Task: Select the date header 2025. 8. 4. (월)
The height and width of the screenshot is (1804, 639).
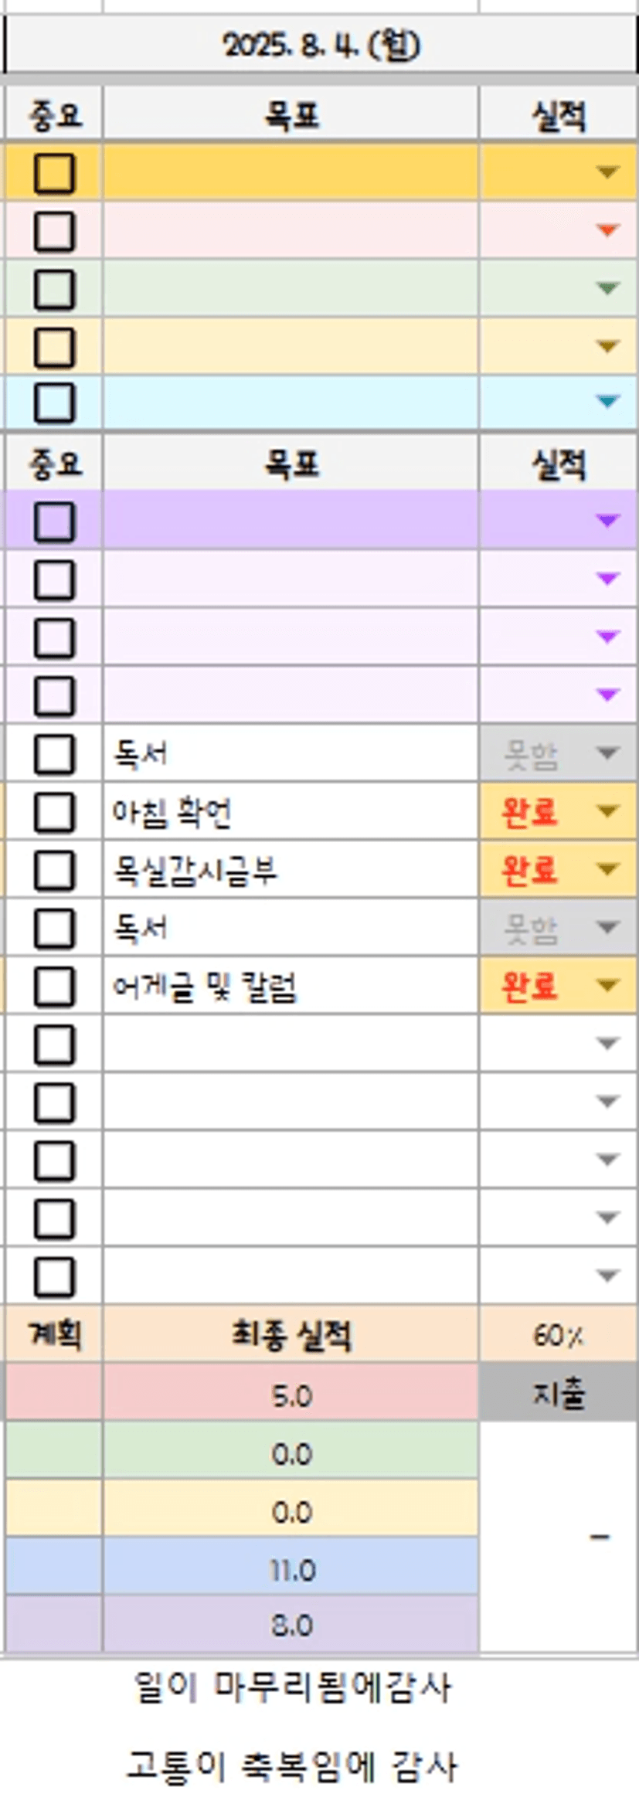Action: 321,45
